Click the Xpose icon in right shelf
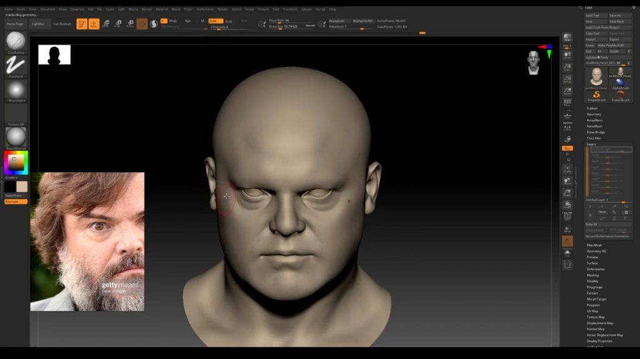640x359 pixels. 567,265
